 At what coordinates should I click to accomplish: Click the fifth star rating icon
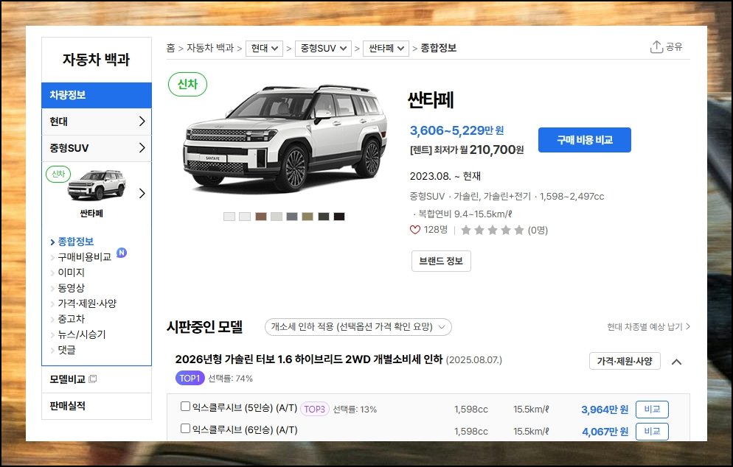coord(519,230)
